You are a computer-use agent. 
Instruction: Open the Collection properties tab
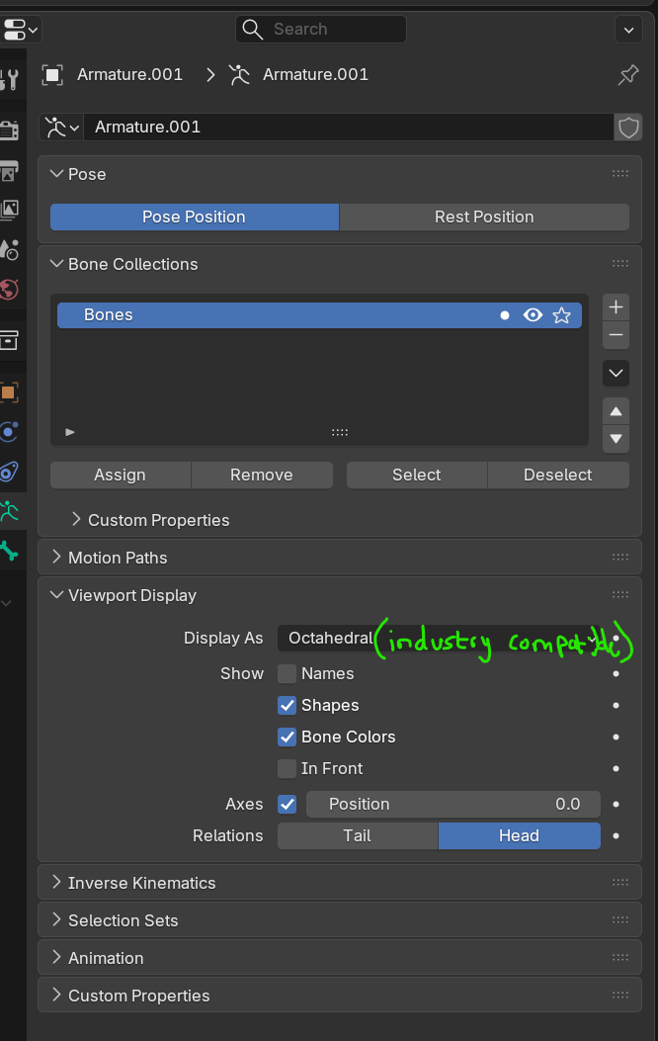coord(9,340)
